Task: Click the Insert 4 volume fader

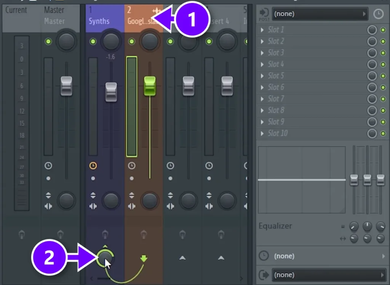Action: tap(227, 86)
